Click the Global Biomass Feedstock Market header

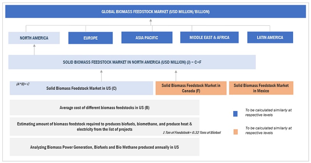click(x=155, y=12)
